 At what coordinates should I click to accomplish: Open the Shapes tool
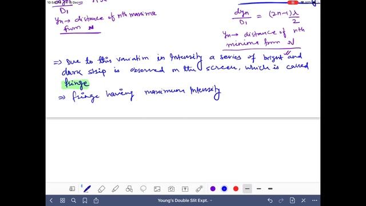(129, 189)
